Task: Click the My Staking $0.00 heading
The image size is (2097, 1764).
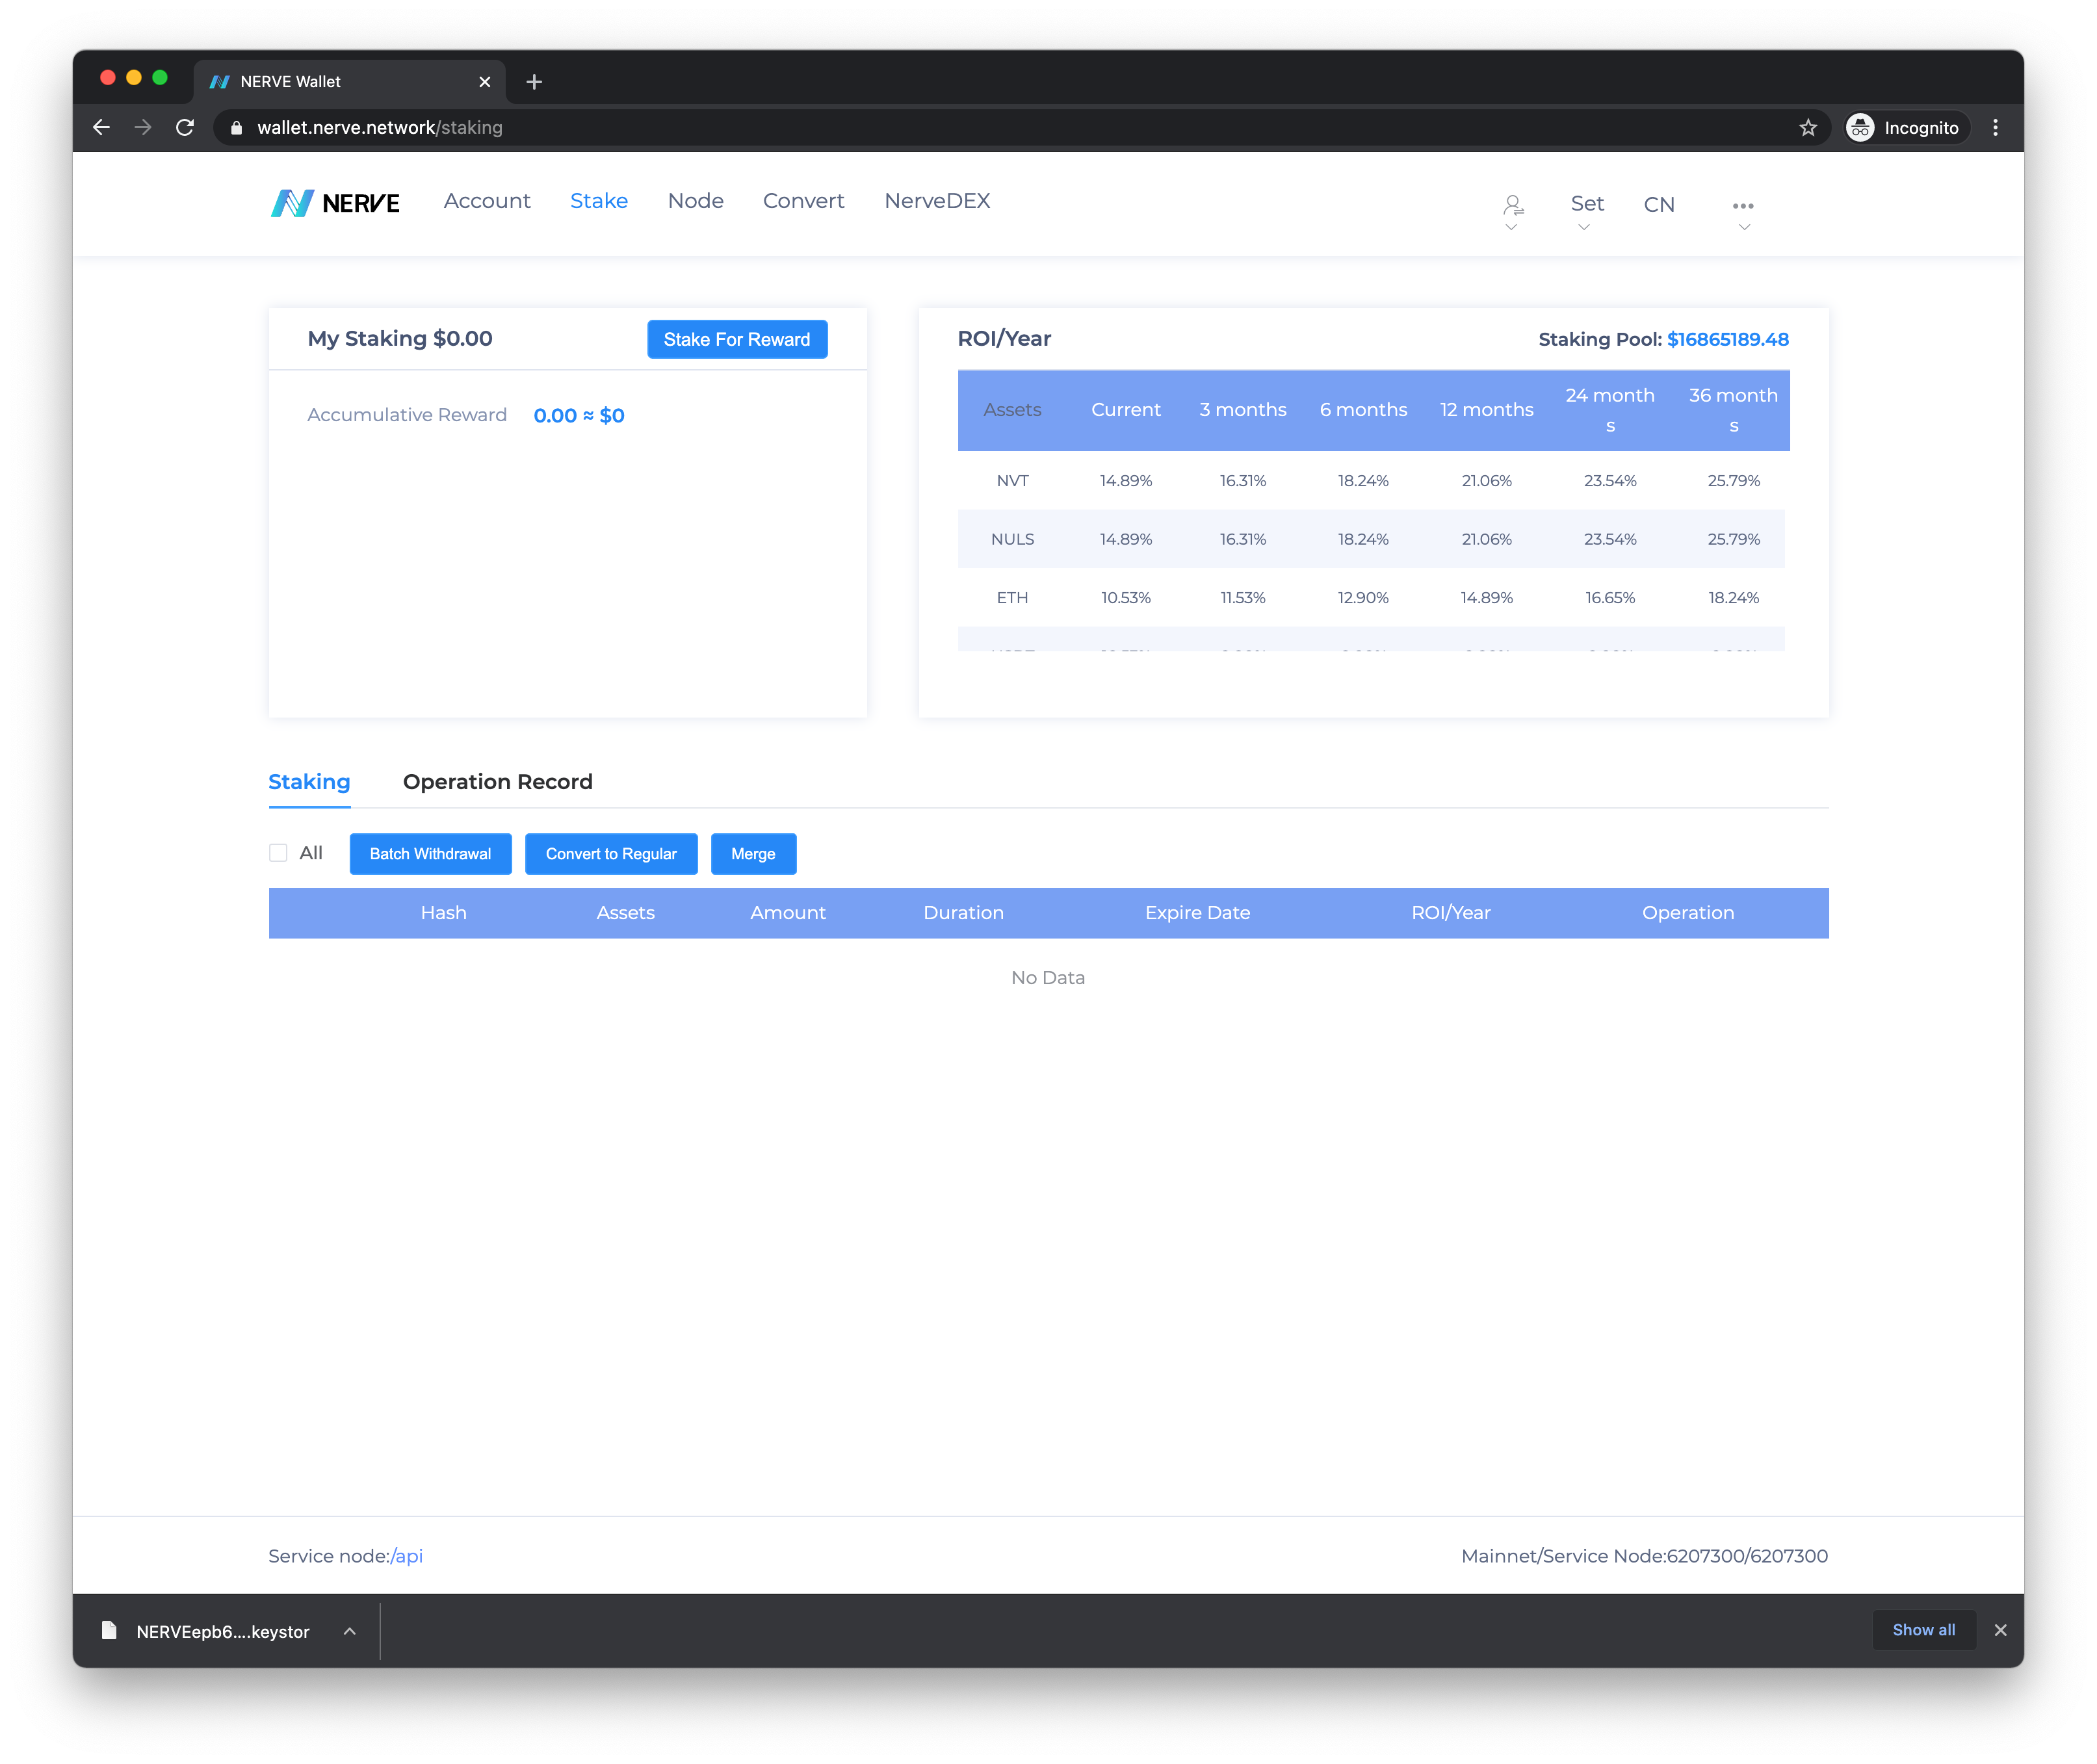Action: [x=400, y=338]
